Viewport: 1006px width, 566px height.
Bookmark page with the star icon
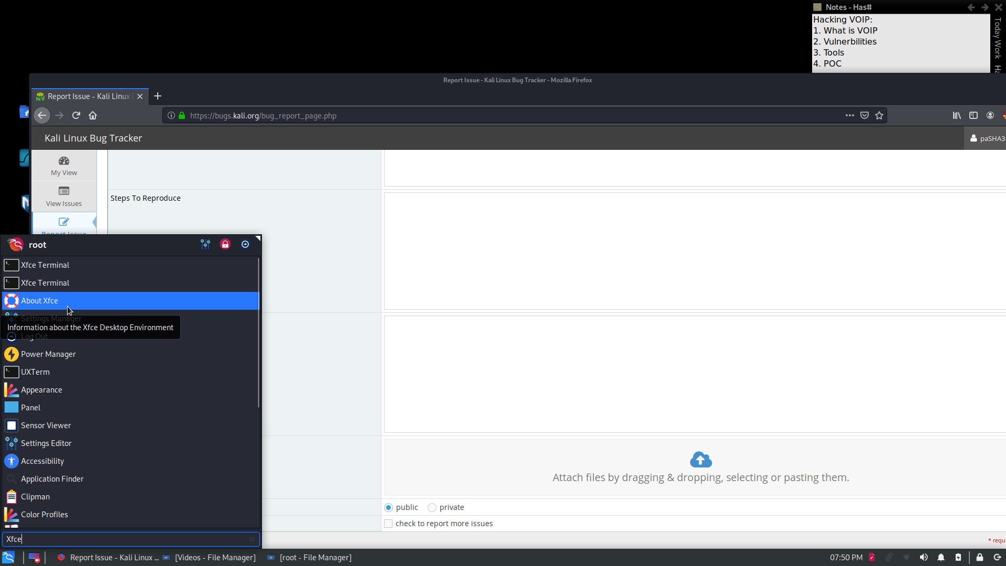(x=879, y=115)
